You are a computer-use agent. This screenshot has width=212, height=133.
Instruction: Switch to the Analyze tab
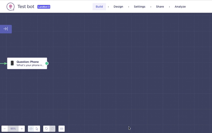coord(180,6)
